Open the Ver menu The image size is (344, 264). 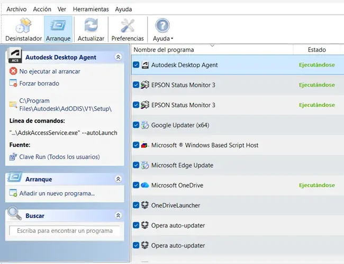(61, 9)
